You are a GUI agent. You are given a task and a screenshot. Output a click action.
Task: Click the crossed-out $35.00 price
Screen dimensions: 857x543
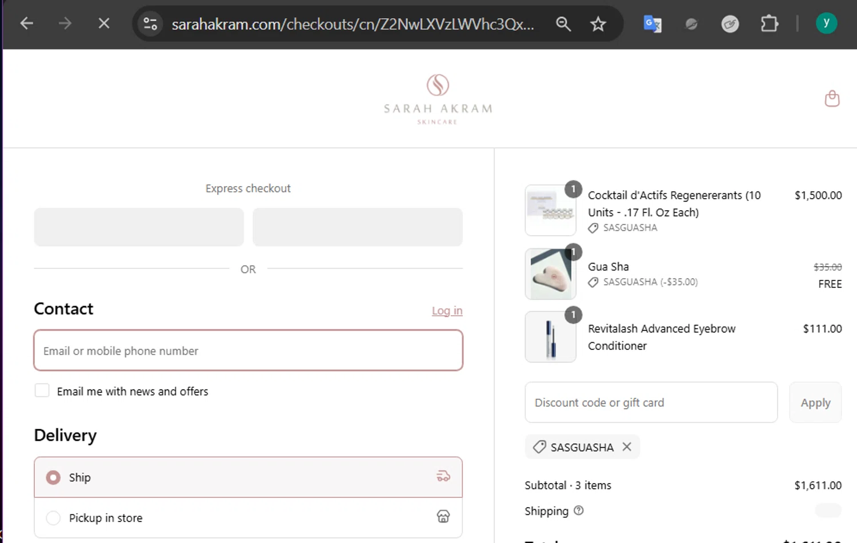[828, 267]
